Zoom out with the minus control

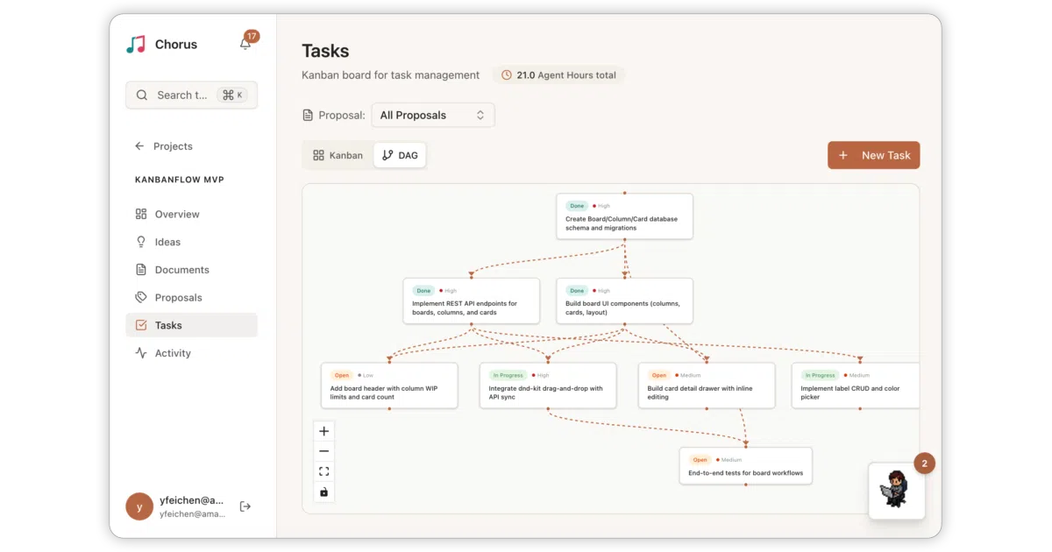tap(323, 451)
